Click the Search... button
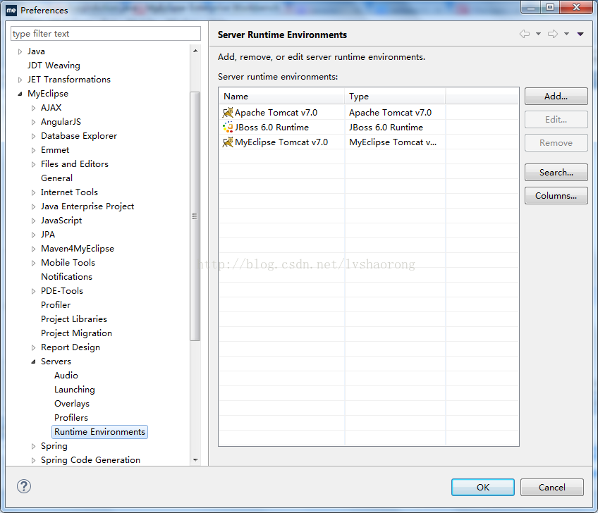The image size is (598, 513). [x=556, y=172]
